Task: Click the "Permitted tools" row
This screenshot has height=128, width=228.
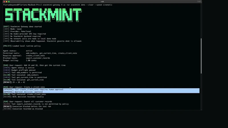Action: pos(40,53)
